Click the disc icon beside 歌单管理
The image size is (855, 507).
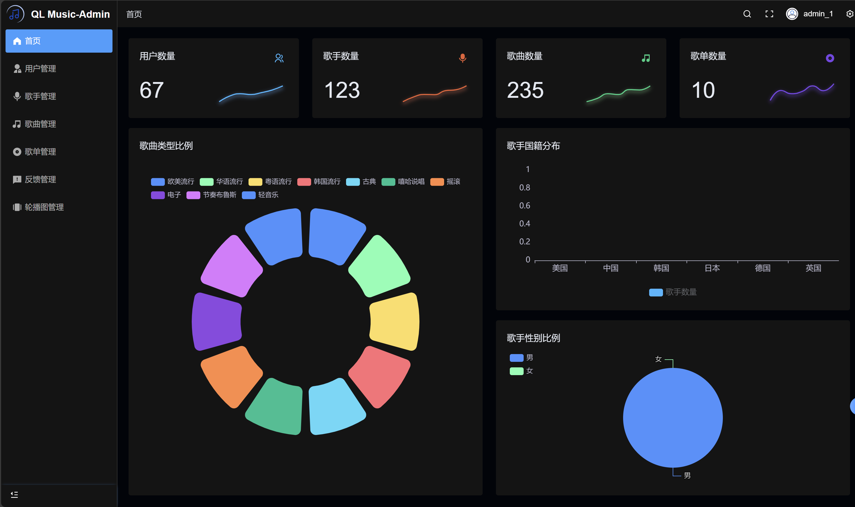pyautogui.click(x=17, y=152)
